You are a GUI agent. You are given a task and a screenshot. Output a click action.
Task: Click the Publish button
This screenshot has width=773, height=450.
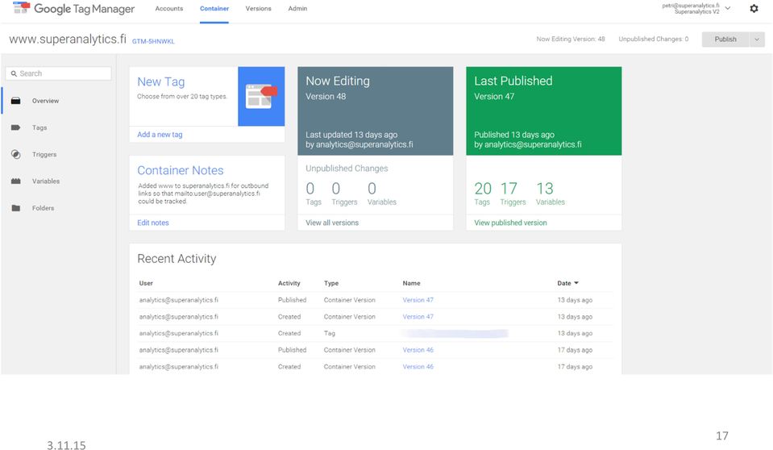725,40
